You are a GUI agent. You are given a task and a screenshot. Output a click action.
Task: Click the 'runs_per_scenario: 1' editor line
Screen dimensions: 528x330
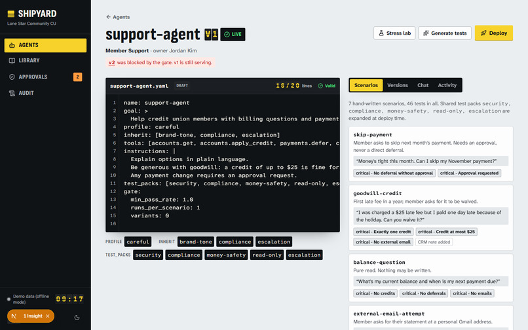(165, 208)
